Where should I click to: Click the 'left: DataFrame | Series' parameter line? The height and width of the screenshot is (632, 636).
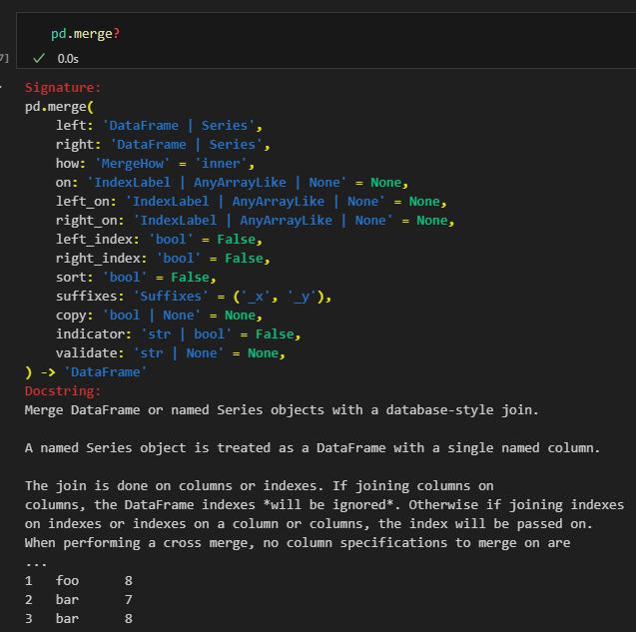click(159, 126)
